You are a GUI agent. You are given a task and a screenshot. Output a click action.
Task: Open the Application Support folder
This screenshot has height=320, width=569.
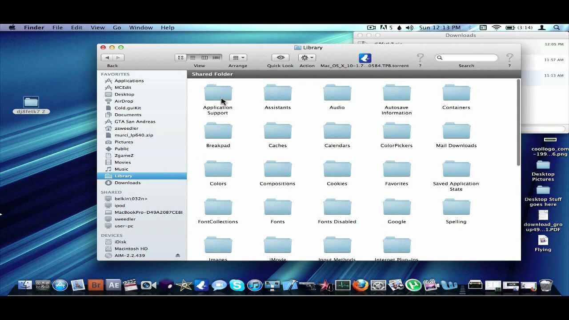218,100
